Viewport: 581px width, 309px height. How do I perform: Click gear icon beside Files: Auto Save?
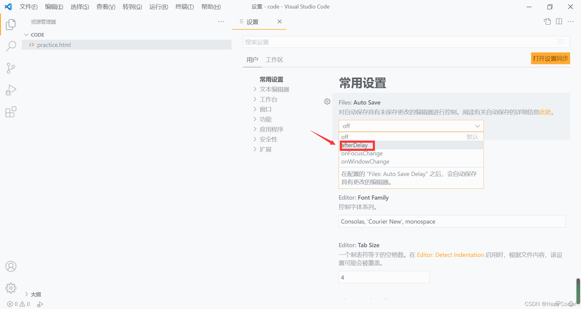coord(327,101)
